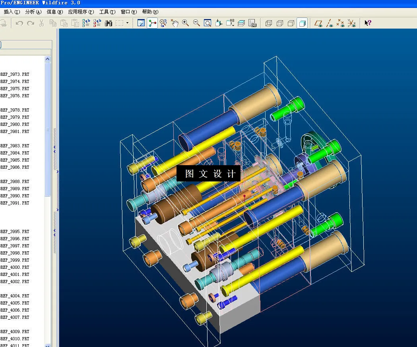Click the Refit zoom-to-fit icon
Viewport: 417px width, 347px height.
(208, 23)
